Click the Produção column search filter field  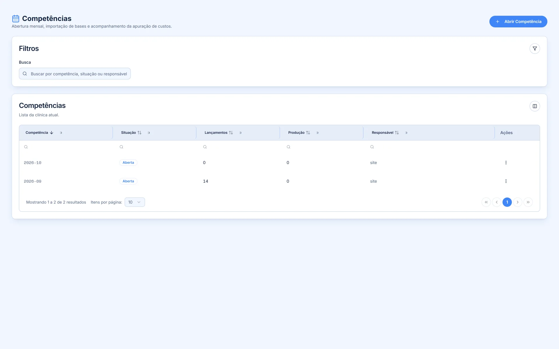(x=322, y=147)
